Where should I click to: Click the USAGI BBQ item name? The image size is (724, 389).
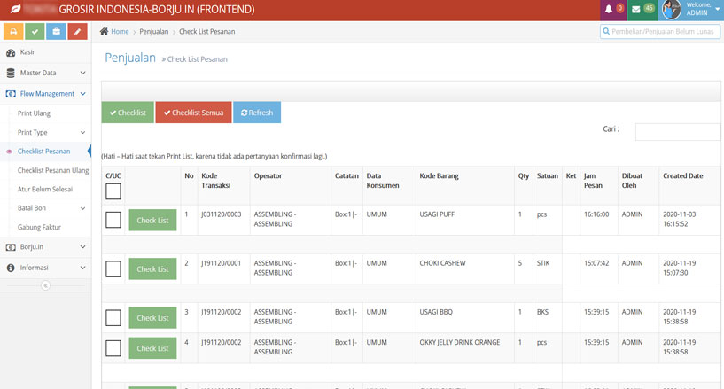coord(436,313)
